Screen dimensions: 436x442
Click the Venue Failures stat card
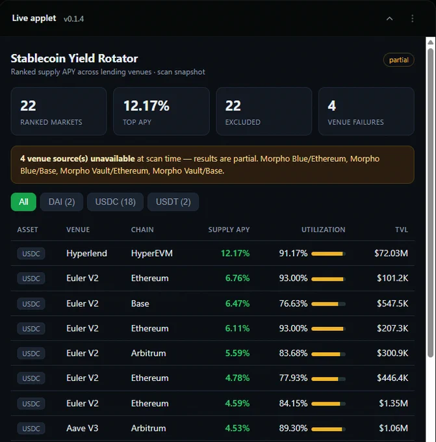coord(366,111)
